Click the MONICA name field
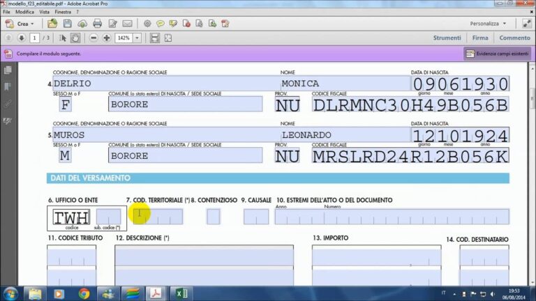The image size is (536, 301). coord(345,84)
